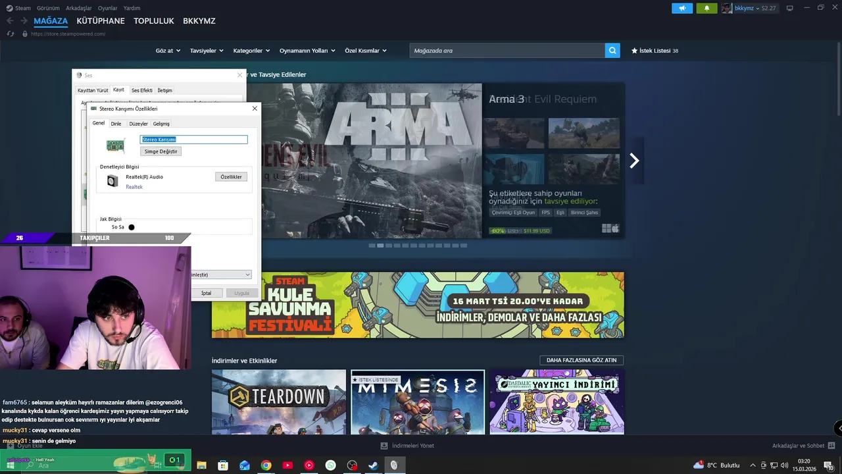Open the Görünüm menu
Image resolution: width=842 pixels, height=474 pixels.
point(48,9)
